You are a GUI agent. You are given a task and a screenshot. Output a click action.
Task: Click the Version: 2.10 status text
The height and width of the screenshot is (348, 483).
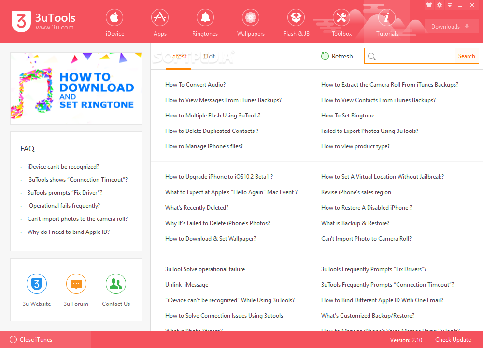[x=406, y=340]
